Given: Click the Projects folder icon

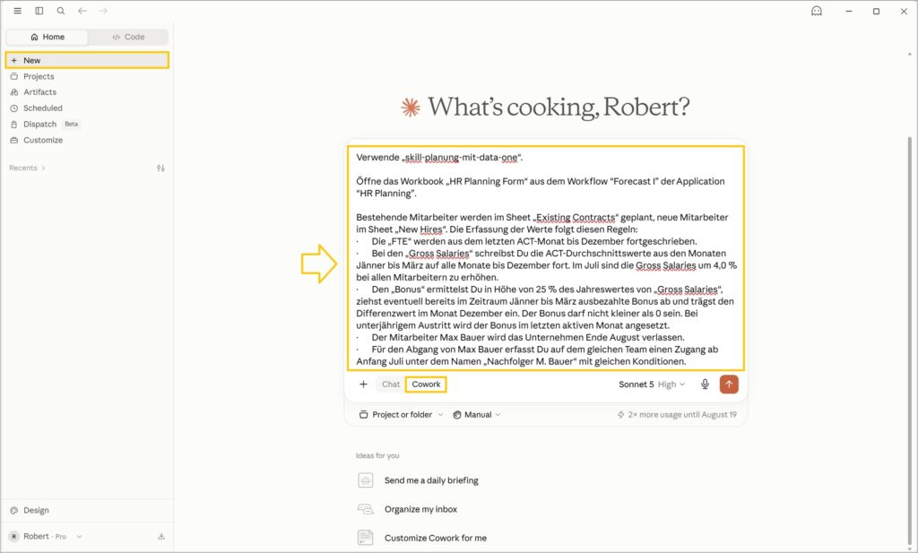Looking at the screenshot, I should (14, 77).
